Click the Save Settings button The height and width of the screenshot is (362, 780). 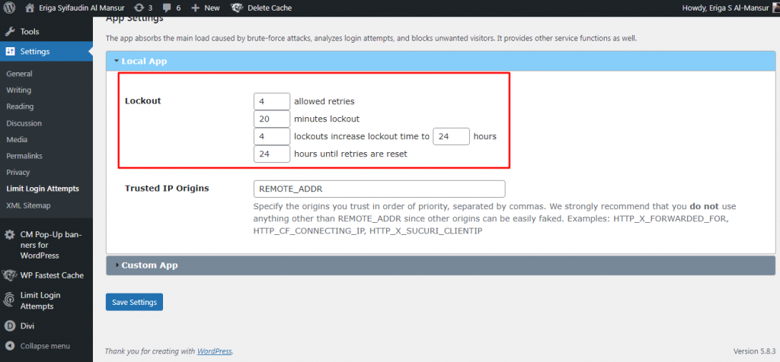tap(134, 302)
